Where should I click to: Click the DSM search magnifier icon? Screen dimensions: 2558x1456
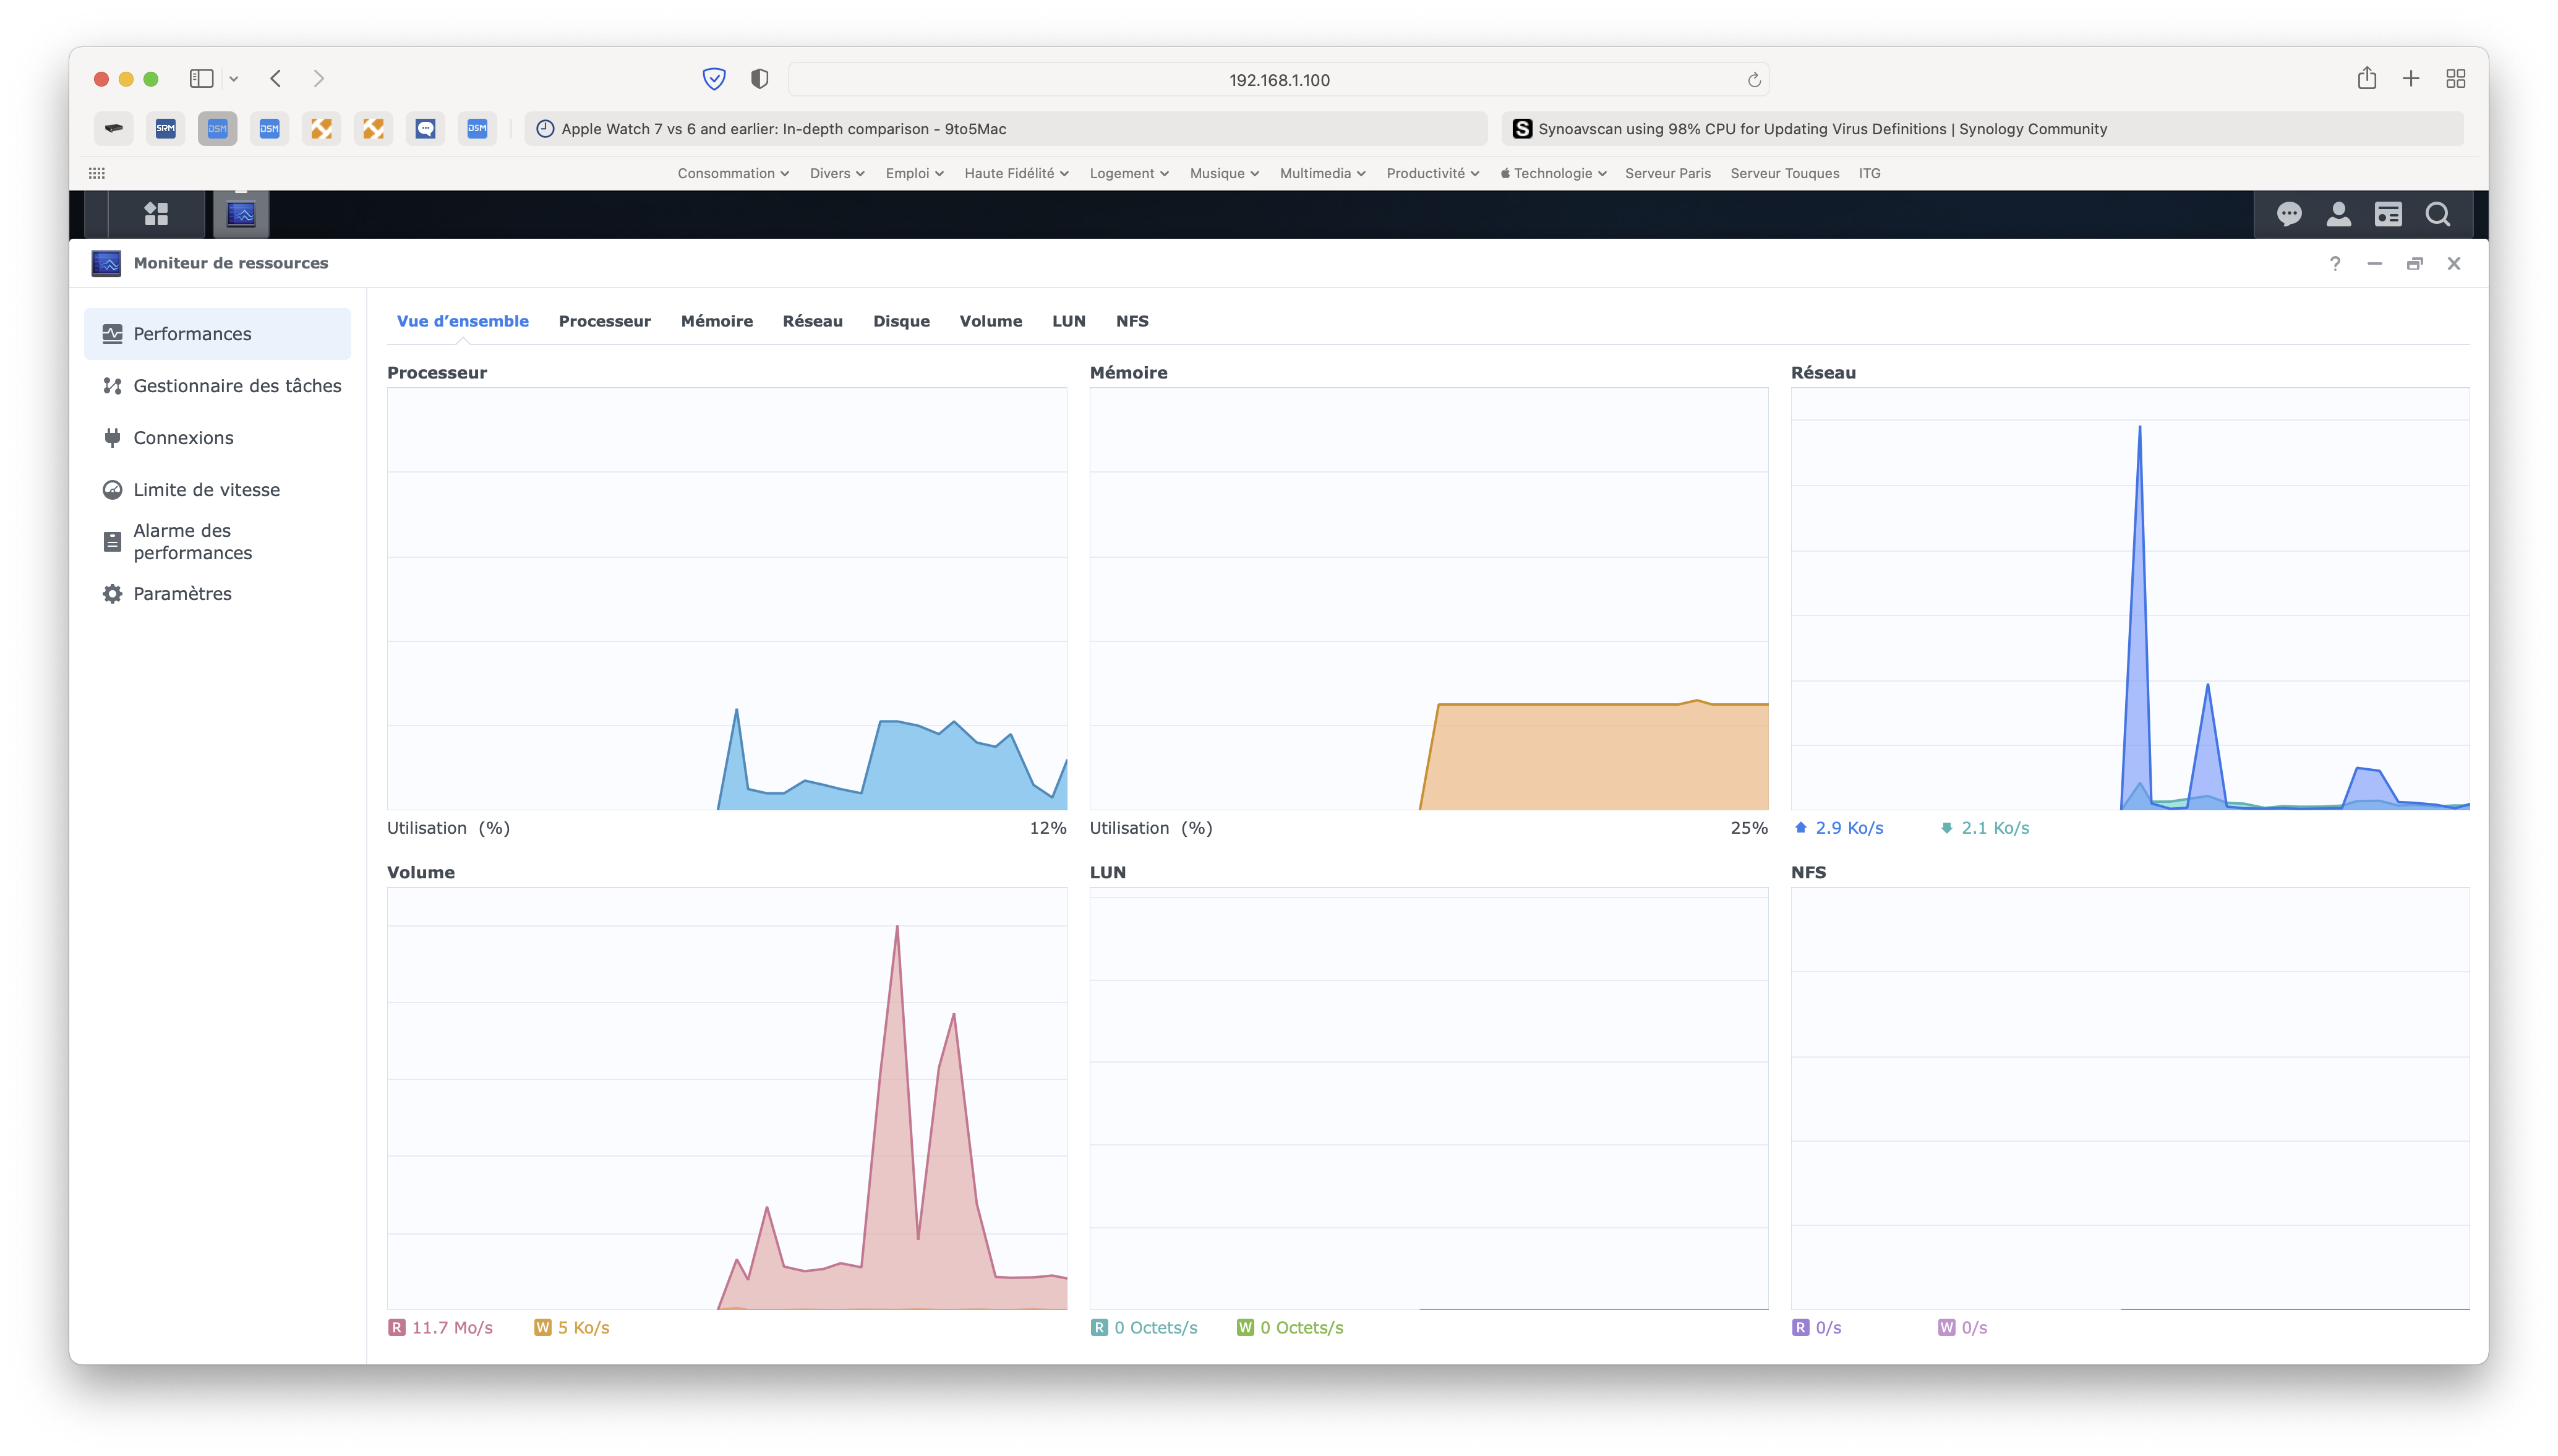(x=2437, y=214)
